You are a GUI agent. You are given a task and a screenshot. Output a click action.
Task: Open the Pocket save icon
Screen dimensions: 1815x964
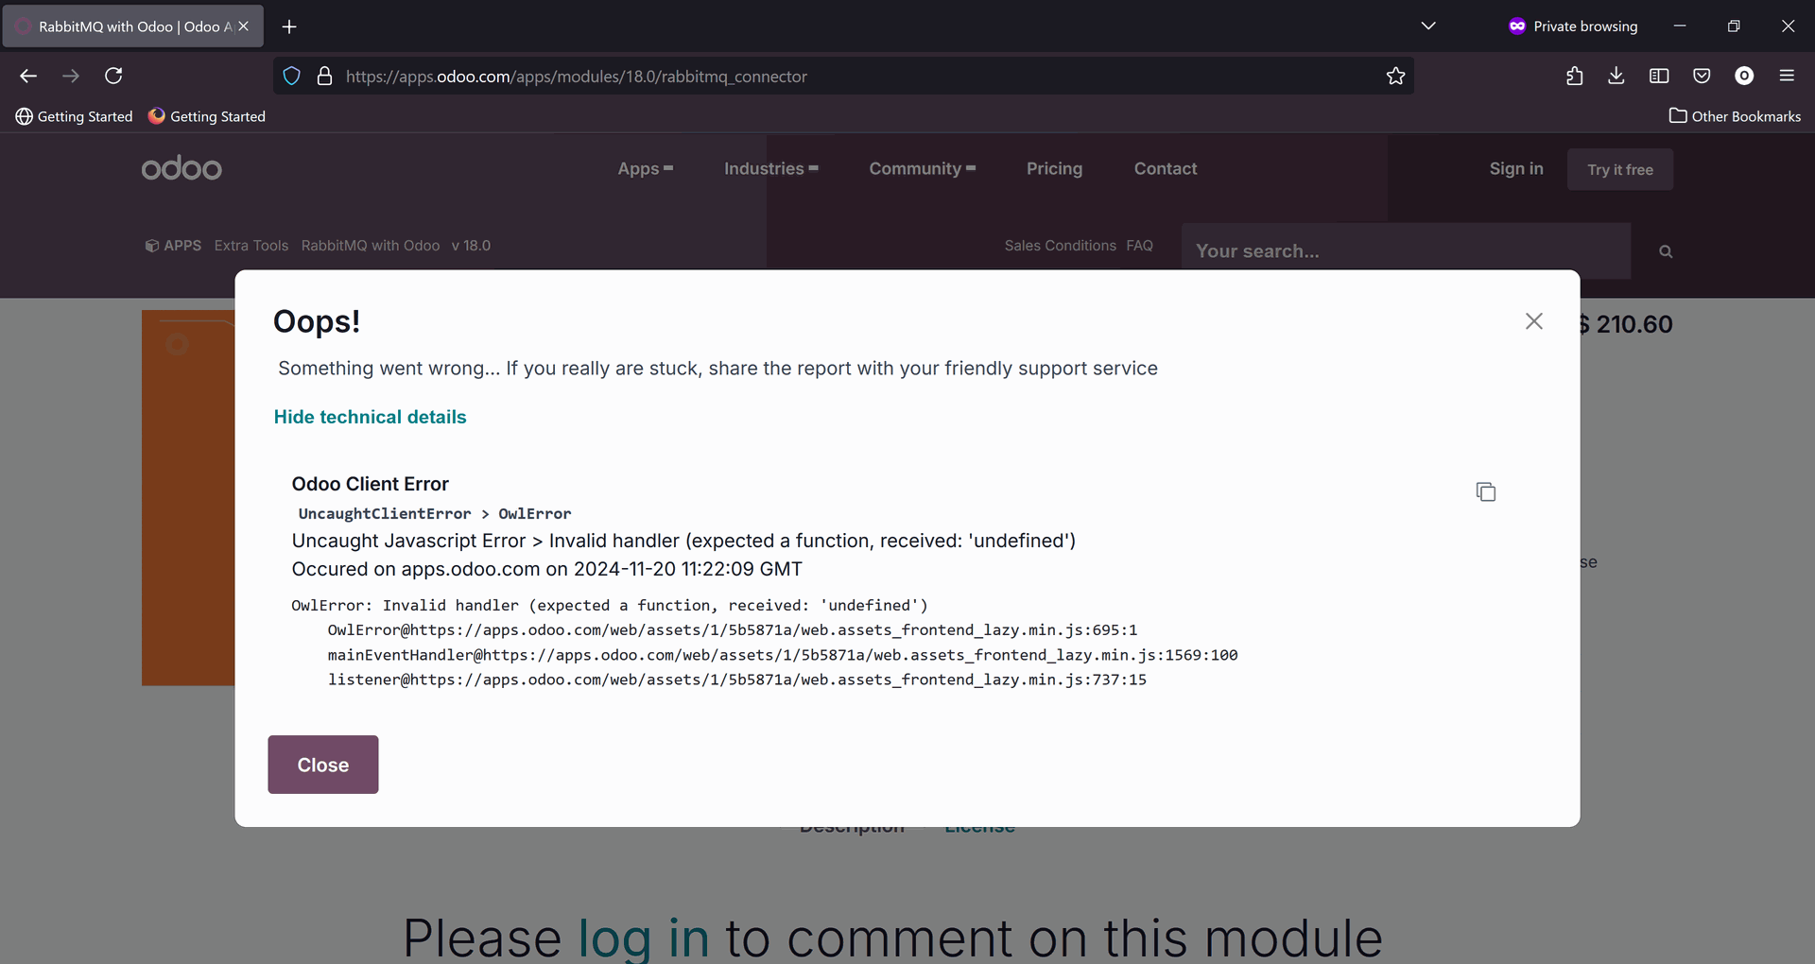click(1702, 76)
